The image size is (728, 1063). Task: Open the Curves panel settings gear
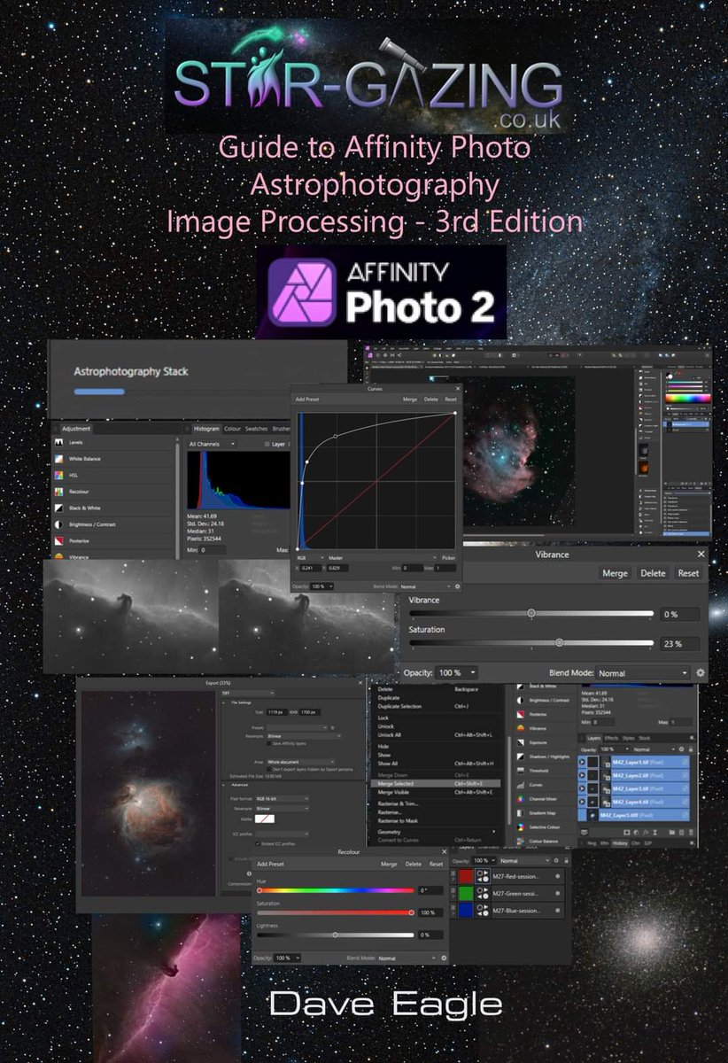(x=457, y=586)
